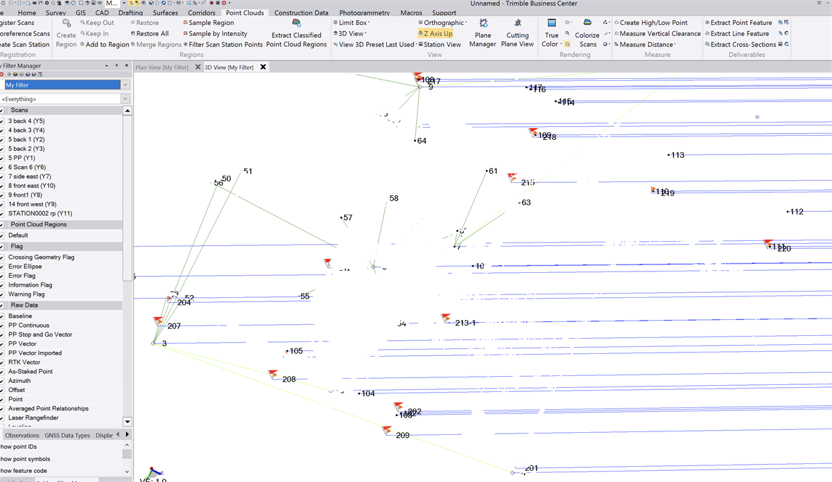This screenshot has height=482, width=832.
Task: Toggle the Z Axis Up option
Action: (x=436, y=33)
